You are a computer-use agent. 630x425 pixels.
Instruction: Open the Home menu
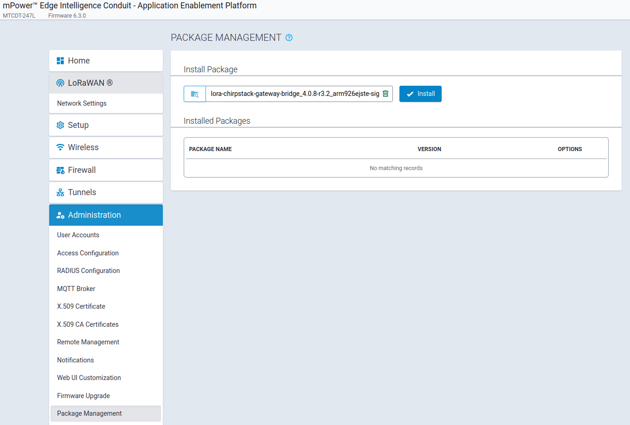pos(106,61)
